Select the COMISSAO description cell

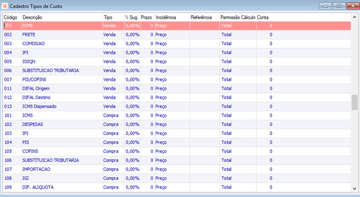coord(62,44)
